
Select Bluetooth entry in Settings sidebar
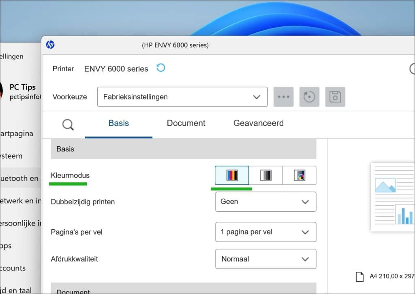point(21,178)
